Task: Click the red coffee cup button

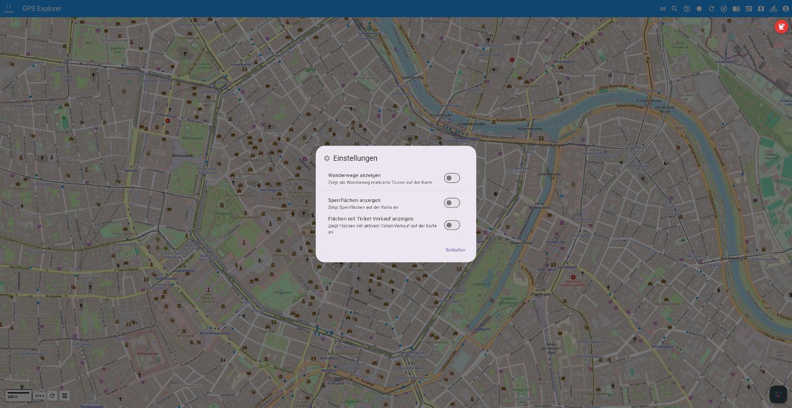Action: tap(781, 27)
